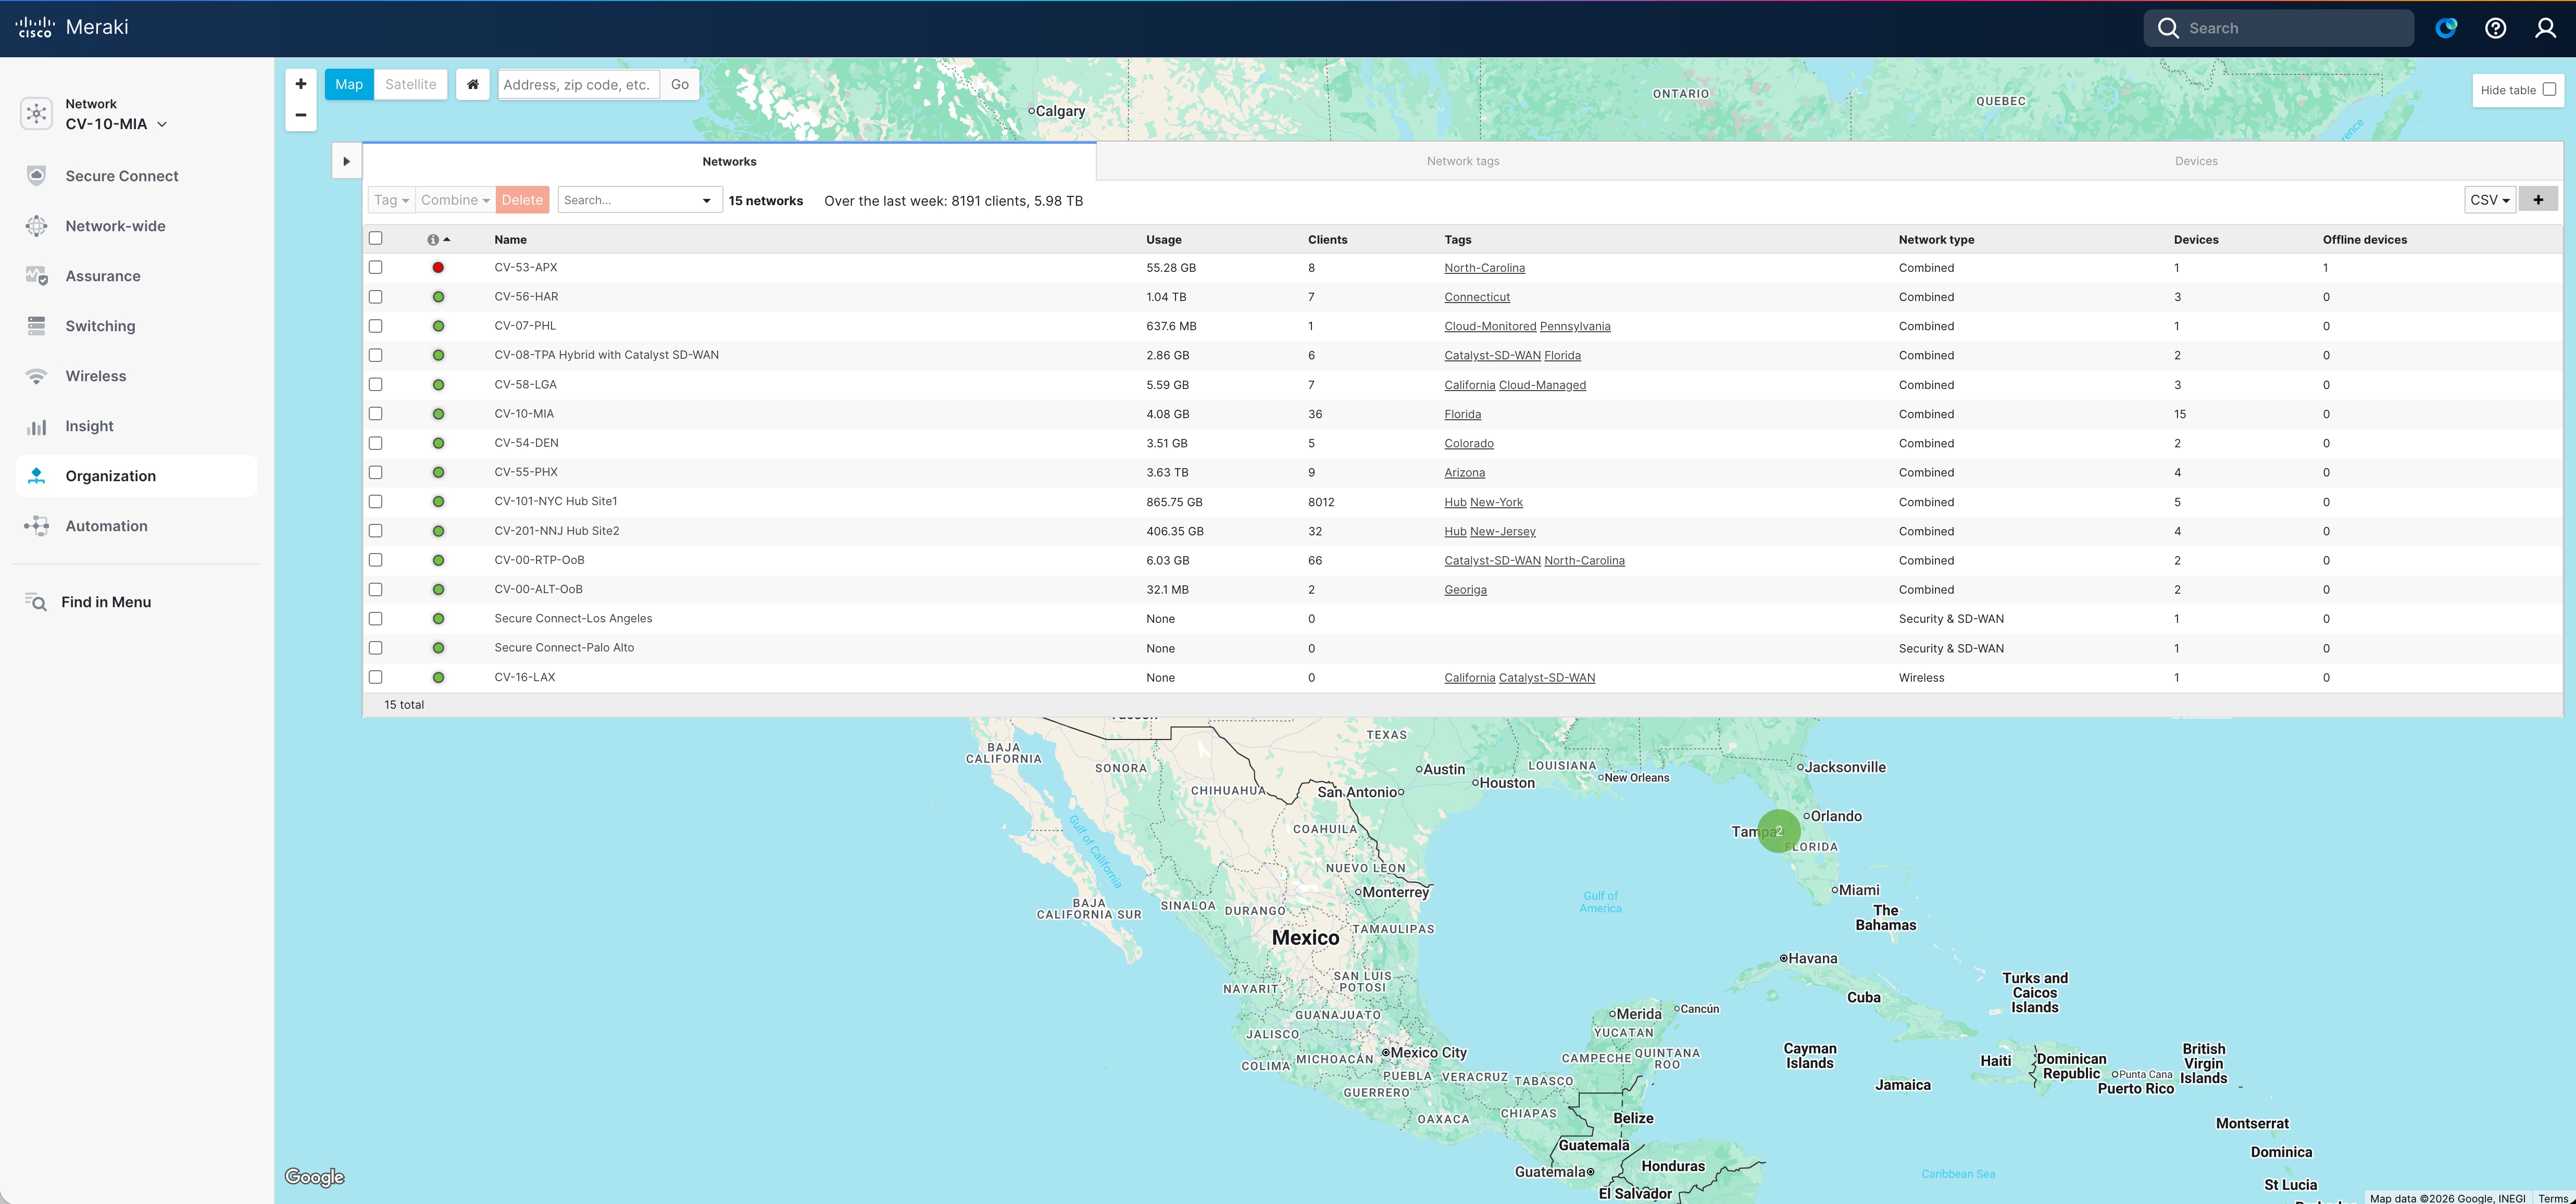
Task: Expand the table search options arrow
Action: click(x=707, y=200)
